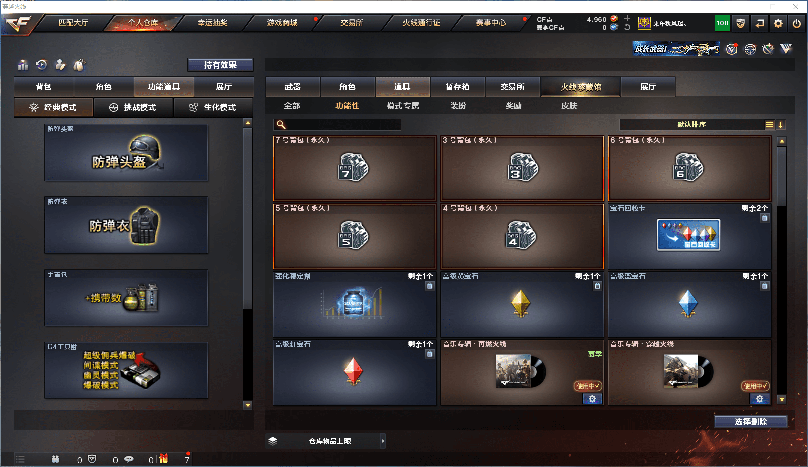The width and height of the screenshot is (808, 467).
Task: Click the power exit icon
Action: (797, 23)
